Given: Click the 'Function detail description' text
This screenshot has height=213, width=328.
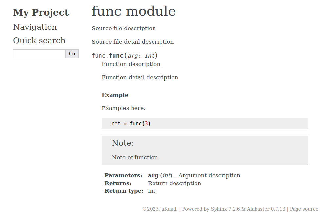Looking at the screenshot, I should [x=140, y=77].
